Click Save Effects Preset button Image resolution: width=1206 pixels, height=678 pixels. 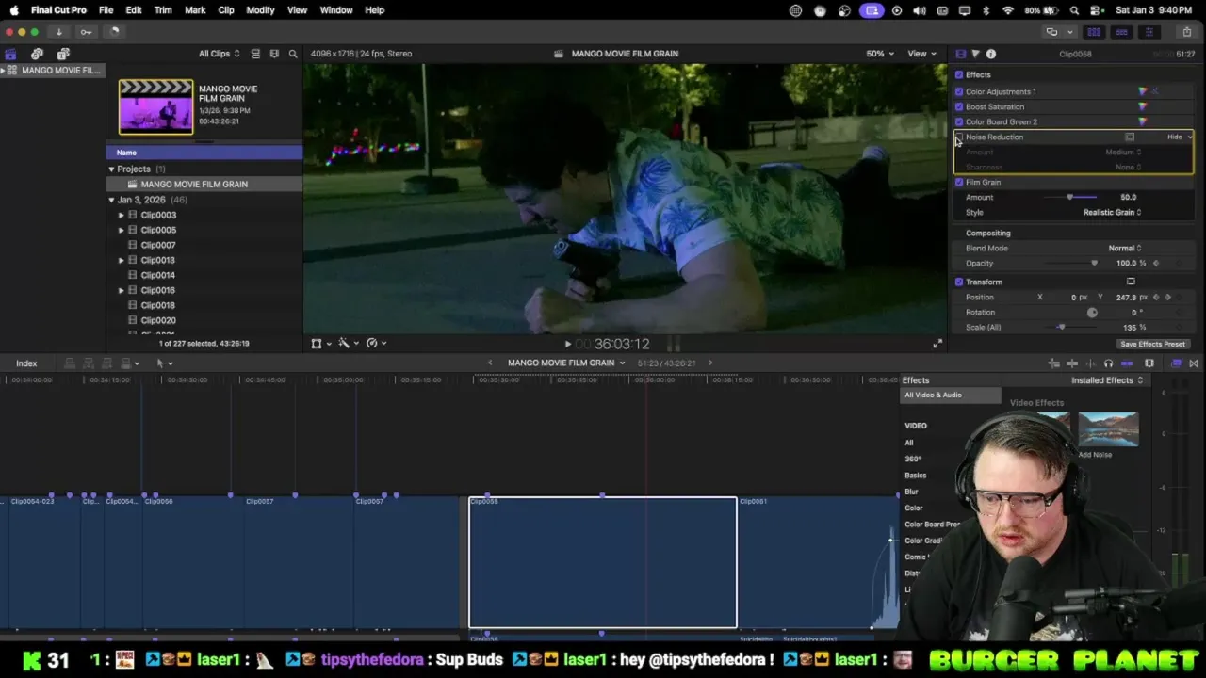[x=1152, y=344]
